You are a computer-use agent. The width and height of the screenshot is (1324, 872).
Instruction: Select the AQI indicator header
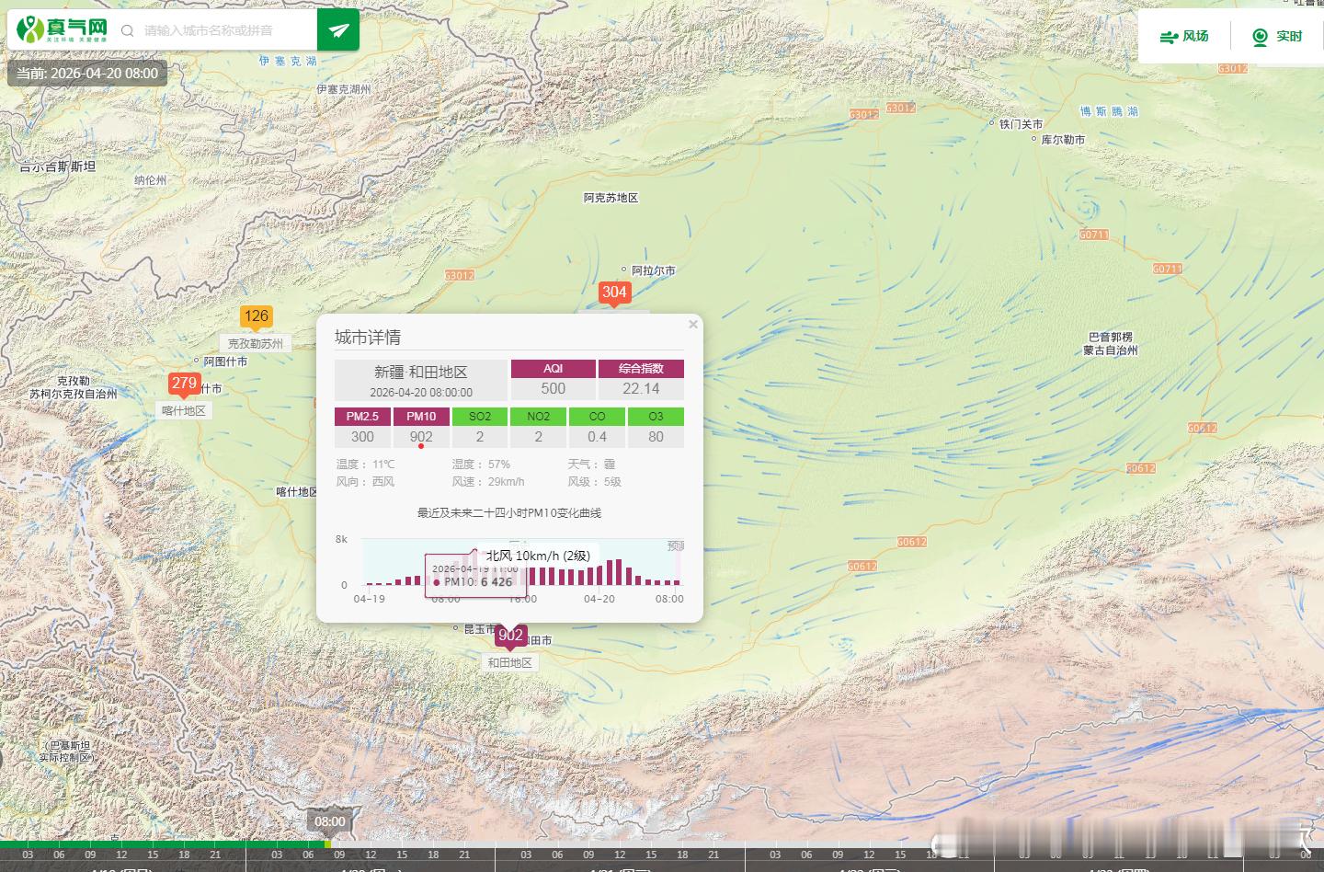click(x=554, y=368)
